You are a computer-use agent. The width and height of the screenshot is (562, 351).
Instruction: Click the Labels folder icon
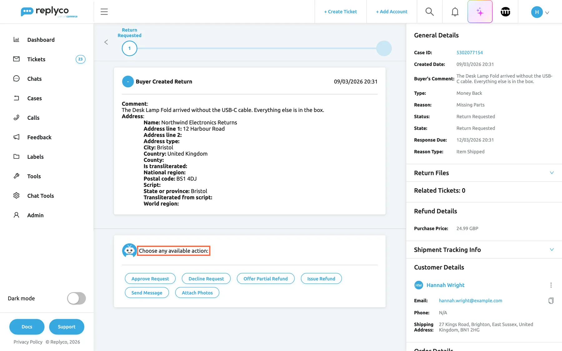(16, 157)
